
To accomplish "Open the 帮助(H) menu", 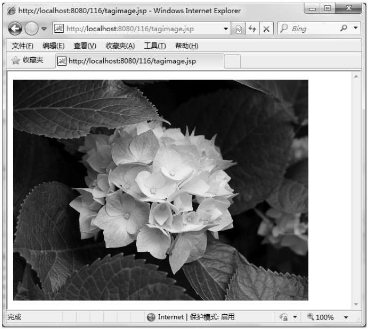I will tap(186, 46).
